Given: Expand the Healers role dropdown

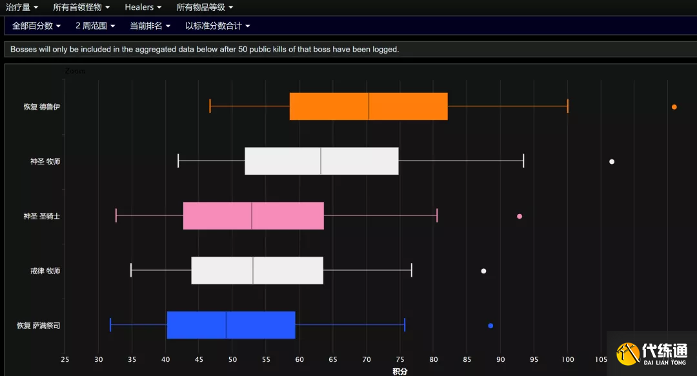Looking at the screenshot, I should tap(143, 7).
